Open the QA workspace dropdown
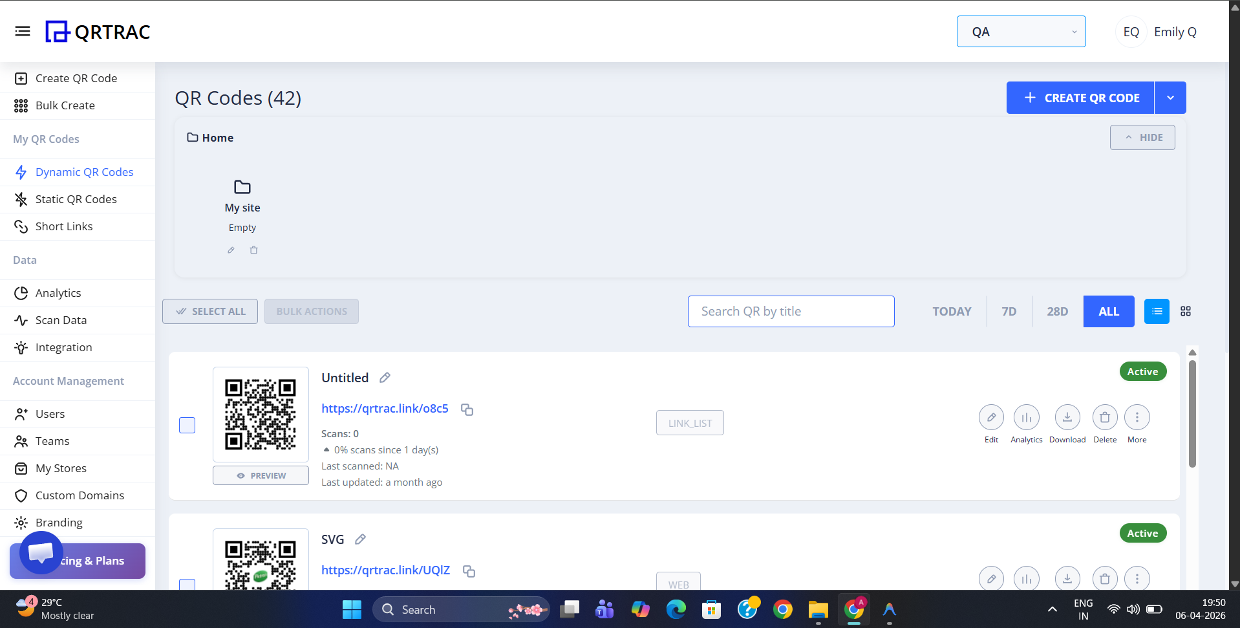The image size is (1240, 628). pos(1020,32)
